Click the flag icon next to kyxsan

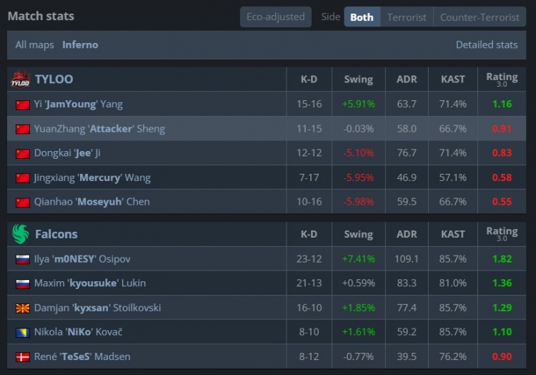tap(23, 308)
